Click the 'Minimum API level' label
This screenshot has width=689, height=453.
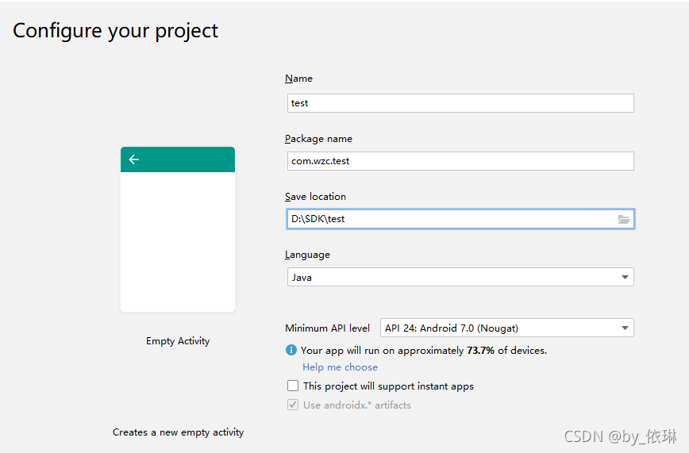pyautogui.click(x=327, y=328)
